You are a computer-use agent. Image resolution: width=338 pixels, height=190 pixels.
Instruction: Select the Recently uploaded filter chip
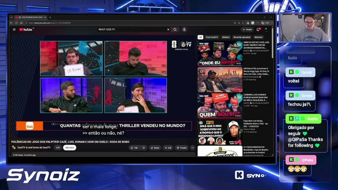pos(242,37)
